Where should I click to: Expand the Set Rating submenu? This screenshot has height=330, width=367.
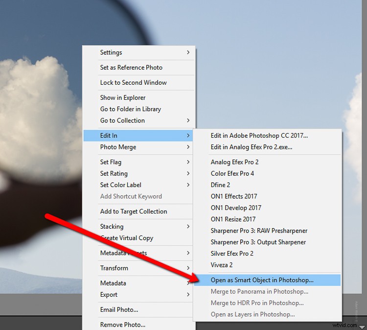[138, 173]
